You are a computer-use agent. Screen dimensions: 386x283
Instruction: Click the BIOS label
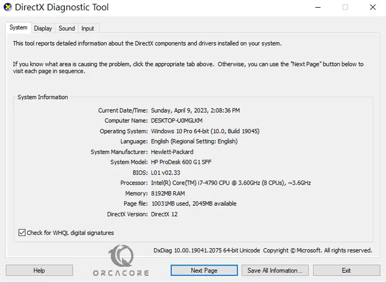[140, 173]
